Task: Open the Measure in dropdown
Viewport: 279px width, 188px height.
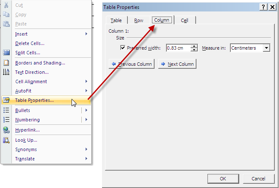Action: pos(266,48)
